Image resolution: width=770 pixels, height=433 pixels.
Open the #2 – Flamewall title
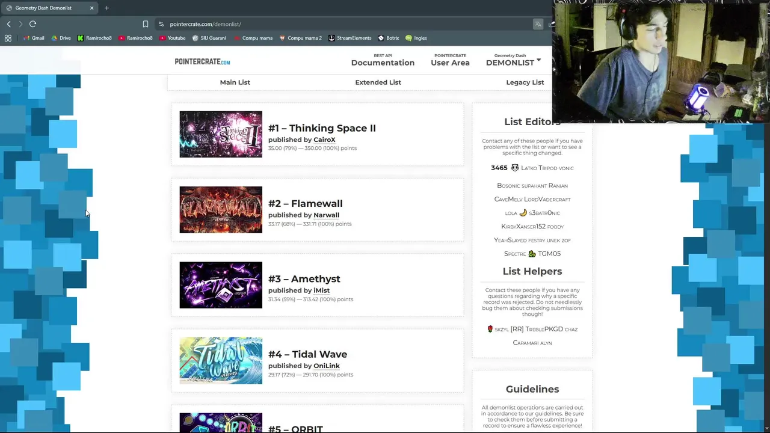[x=306, y=203]
